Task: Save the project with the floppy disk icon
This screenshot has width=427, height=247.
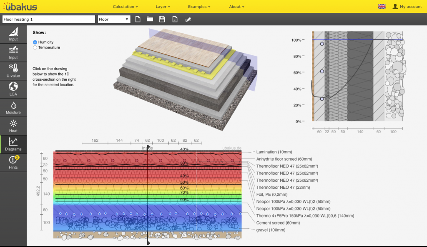Action: click(x=162, y=20)
